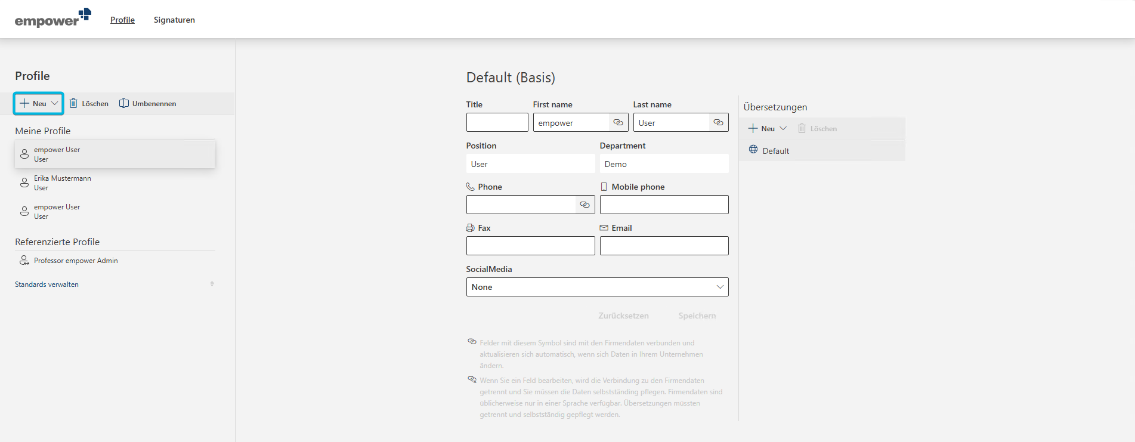This screenshot has width=1135, height=442.
Task: Click the referenced profile person icon
Action: pyautogui.click(x=24, y=260)
